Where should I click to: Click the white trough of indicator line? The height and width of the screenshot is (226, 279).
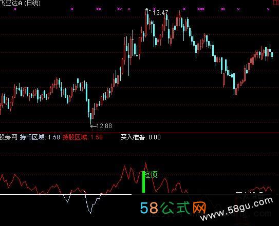[90, 212]
